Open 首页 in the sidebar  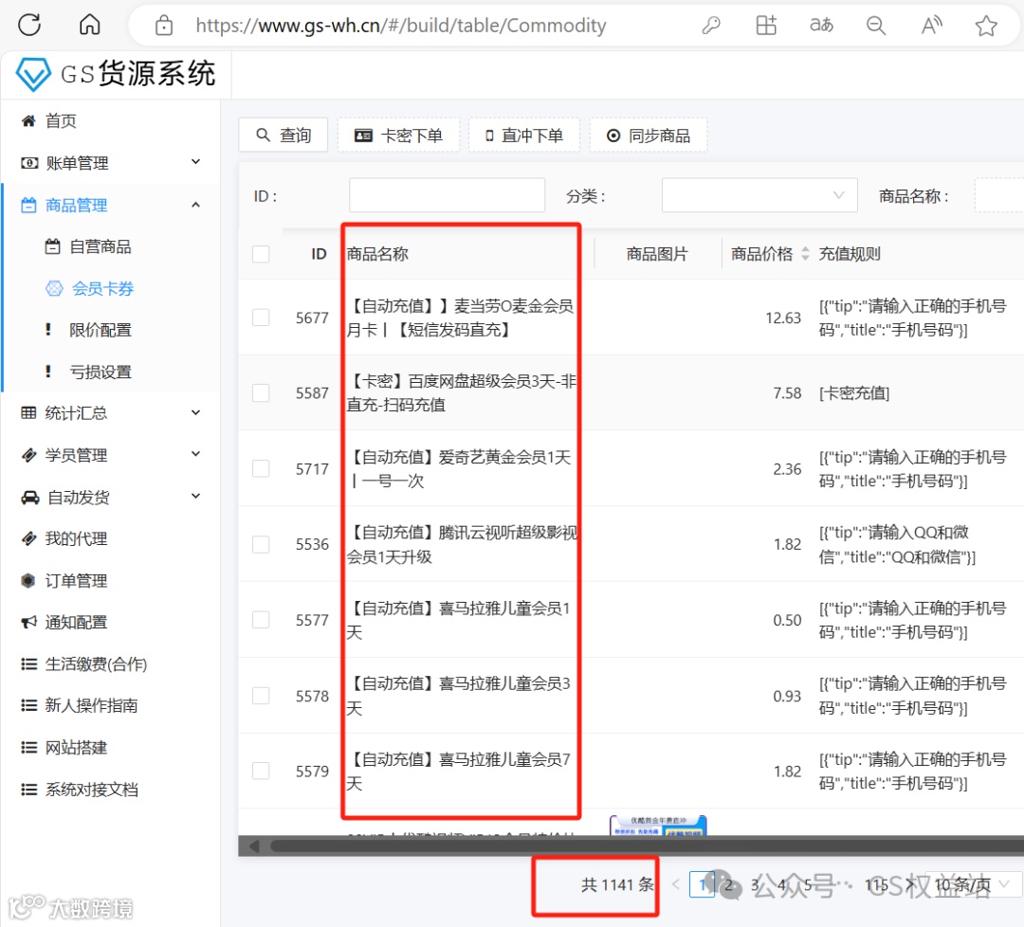point(61,120)
